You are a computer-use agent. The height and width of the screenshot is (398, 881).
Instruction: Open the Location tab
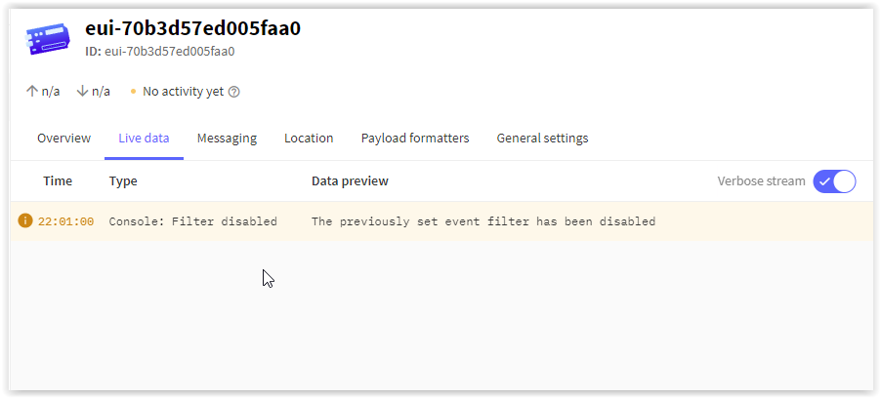click(309, 139)
